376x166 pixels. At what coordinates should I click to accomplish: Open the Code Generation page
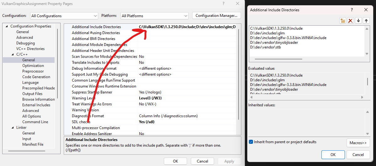[x=36, y=77]
